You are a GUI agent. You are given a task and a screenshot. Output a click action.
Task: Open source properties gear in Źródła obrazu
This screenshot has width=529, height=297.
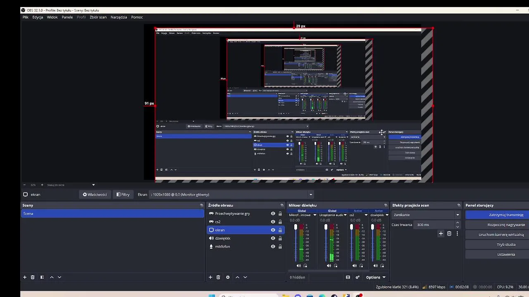pos(228,277)
